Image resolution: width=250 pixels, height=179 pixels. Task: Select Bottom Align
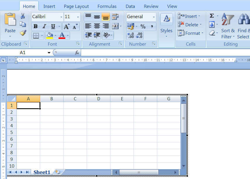(106, 17)
